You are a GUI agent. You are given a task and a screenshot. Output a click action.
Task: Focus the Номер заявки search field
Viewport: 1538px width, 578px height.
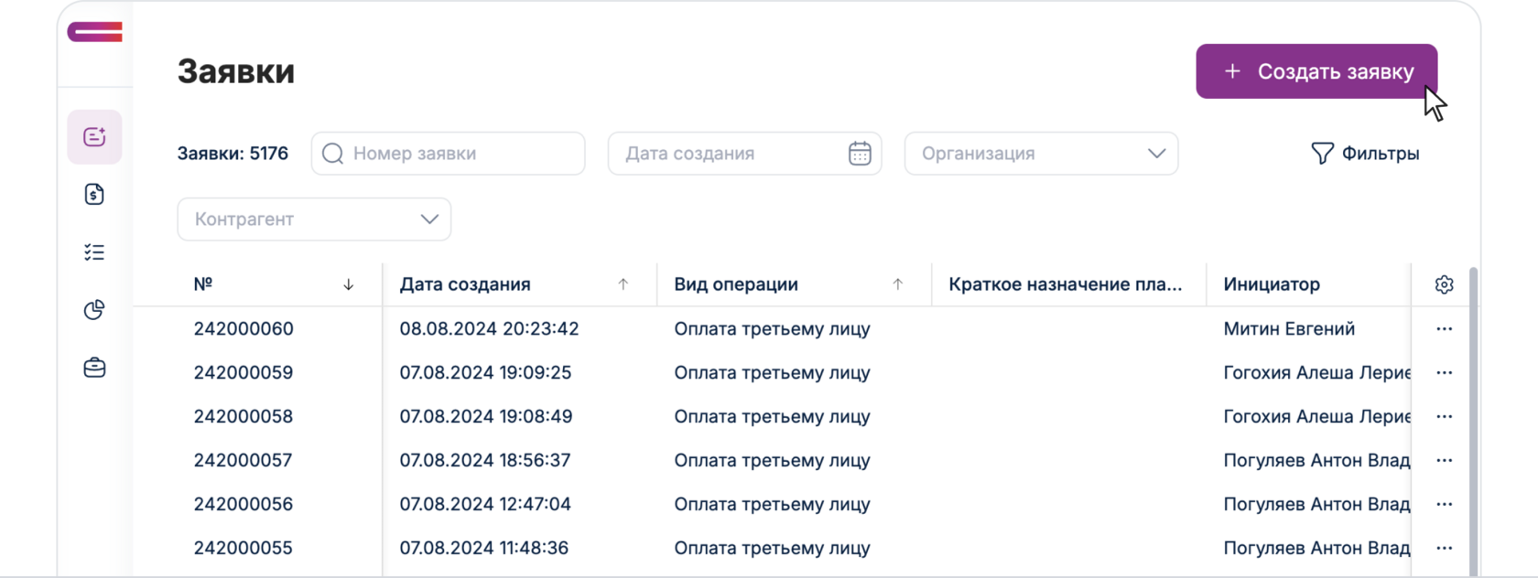click(x=458, y=154)
